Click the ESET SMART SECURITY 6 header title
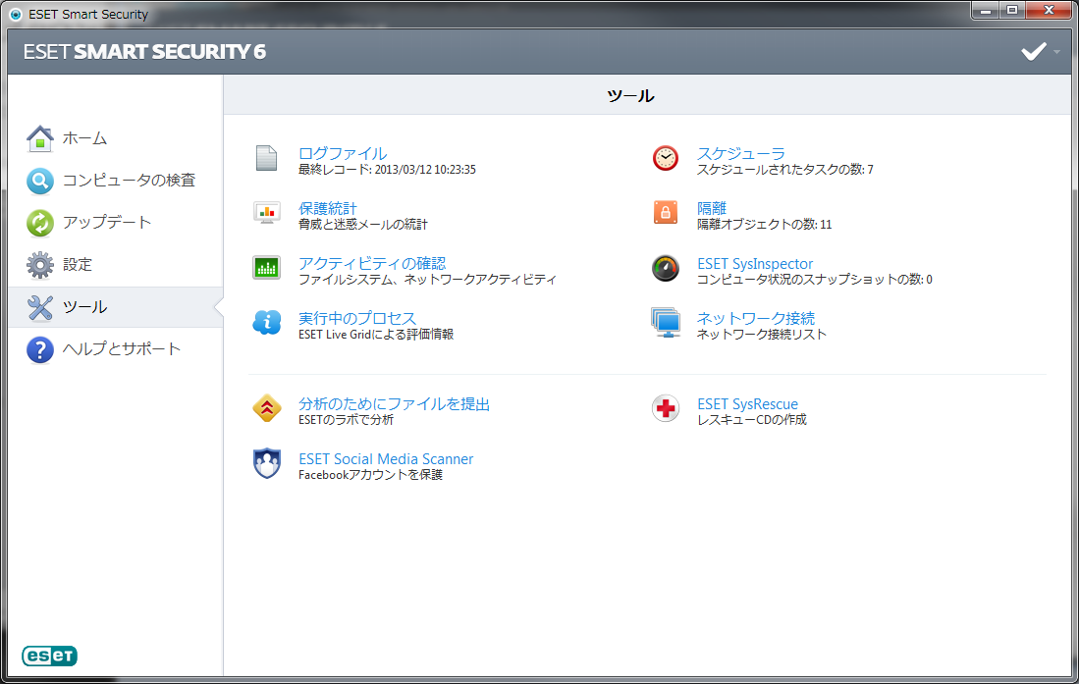Image resolution: width=1079 pixels, height=684 pixels. [144, 52]
